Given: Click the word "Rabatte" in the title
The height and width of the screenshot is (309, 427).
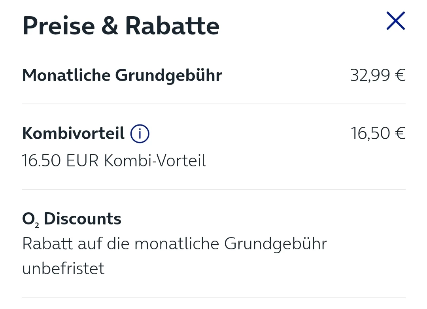Looking at the screenshot, I should pos(172,26).
